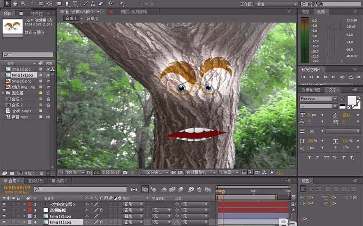
Task: Open the Fixedsys font family dropdown
Action: point(319,98)
